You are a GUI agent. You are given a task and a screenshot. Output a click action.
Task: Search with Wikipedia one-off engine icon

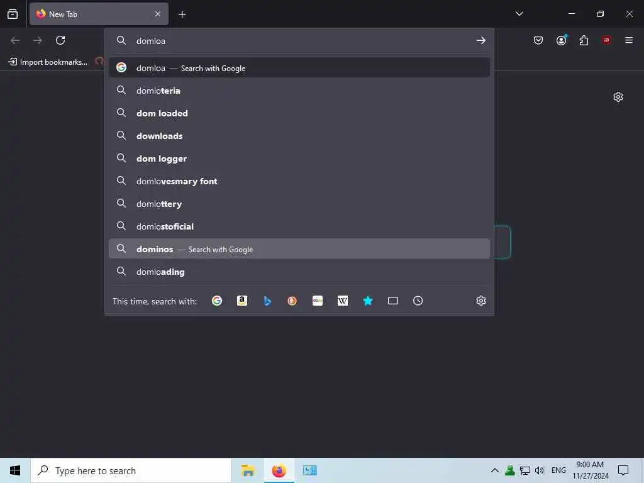(343, 301)
